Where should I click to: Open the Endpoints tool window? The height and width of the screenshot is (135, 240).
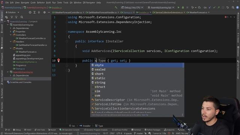click(x=169, y=130)
